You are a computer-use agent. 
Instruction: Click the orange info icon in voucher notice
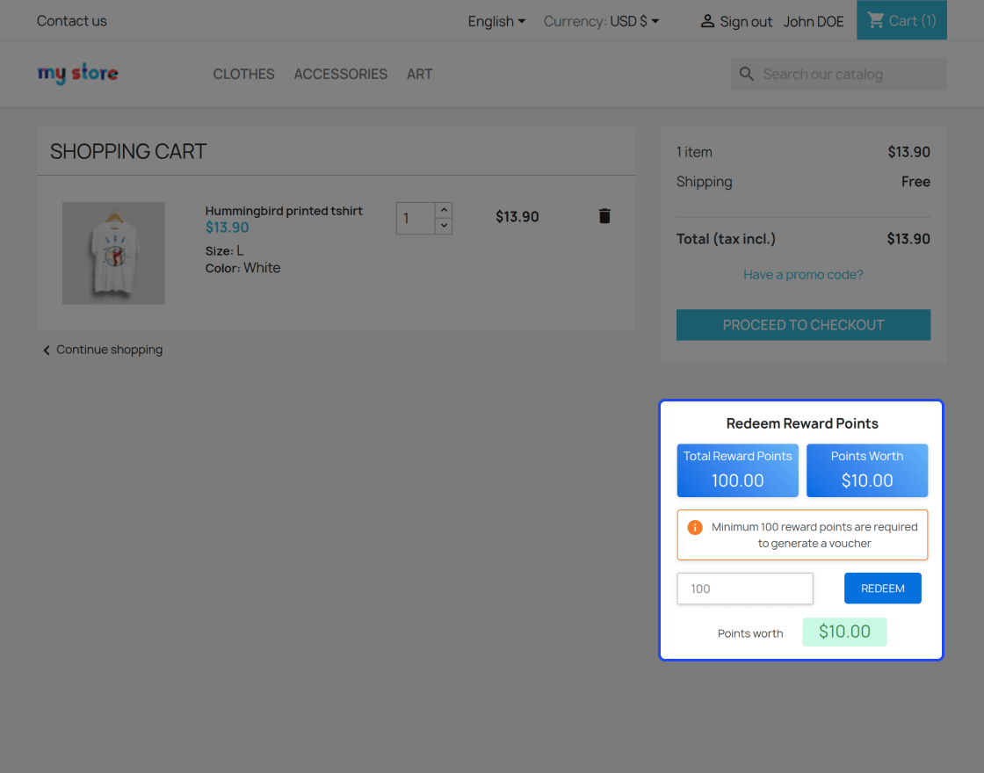tap(695, 527)
